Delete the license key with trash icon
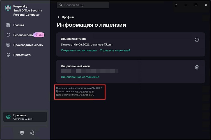The height and width of the screenshot is (140, 211). pos(197,67)
